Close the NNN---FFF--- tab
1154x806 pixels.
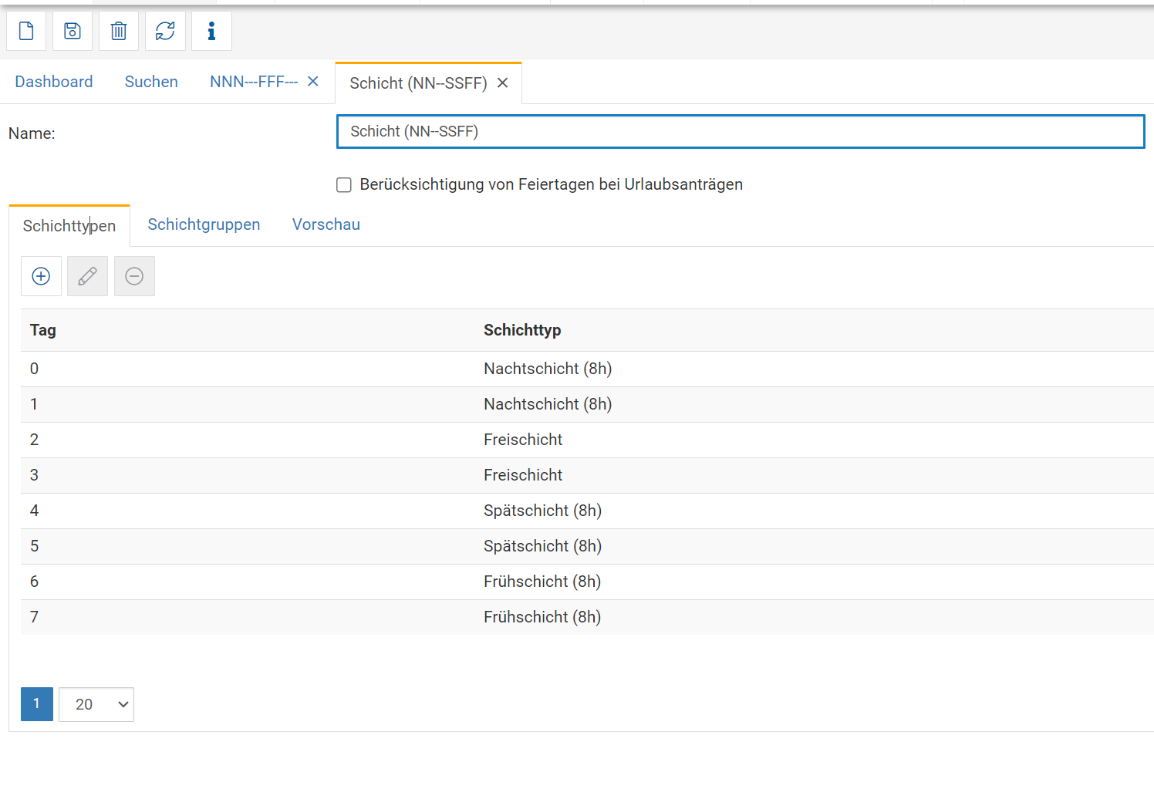(x=313, y=82)
